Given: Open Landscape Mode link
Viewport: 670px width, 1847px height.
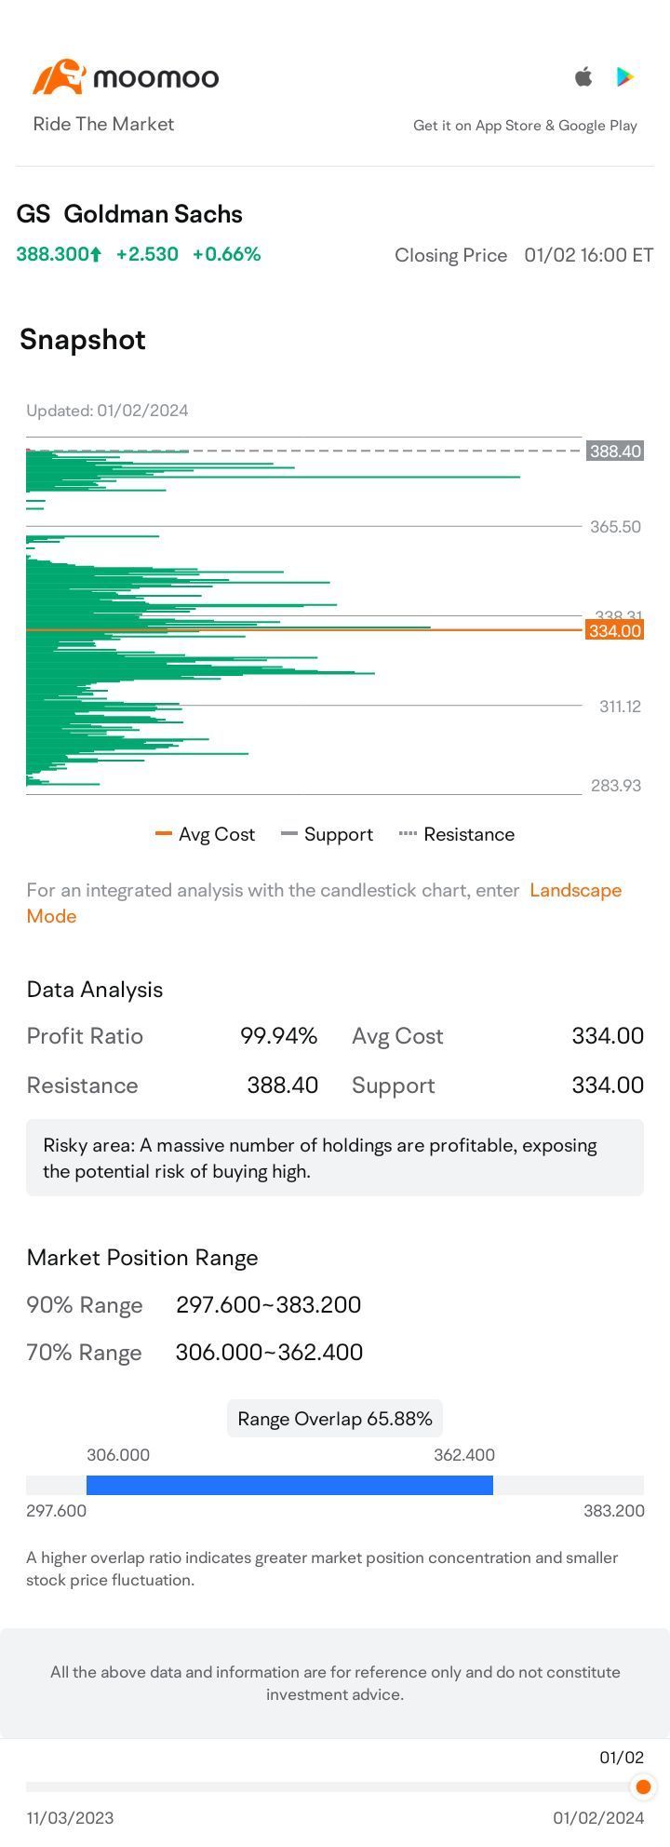Looking at the screenshot, I should click(324, 903).
